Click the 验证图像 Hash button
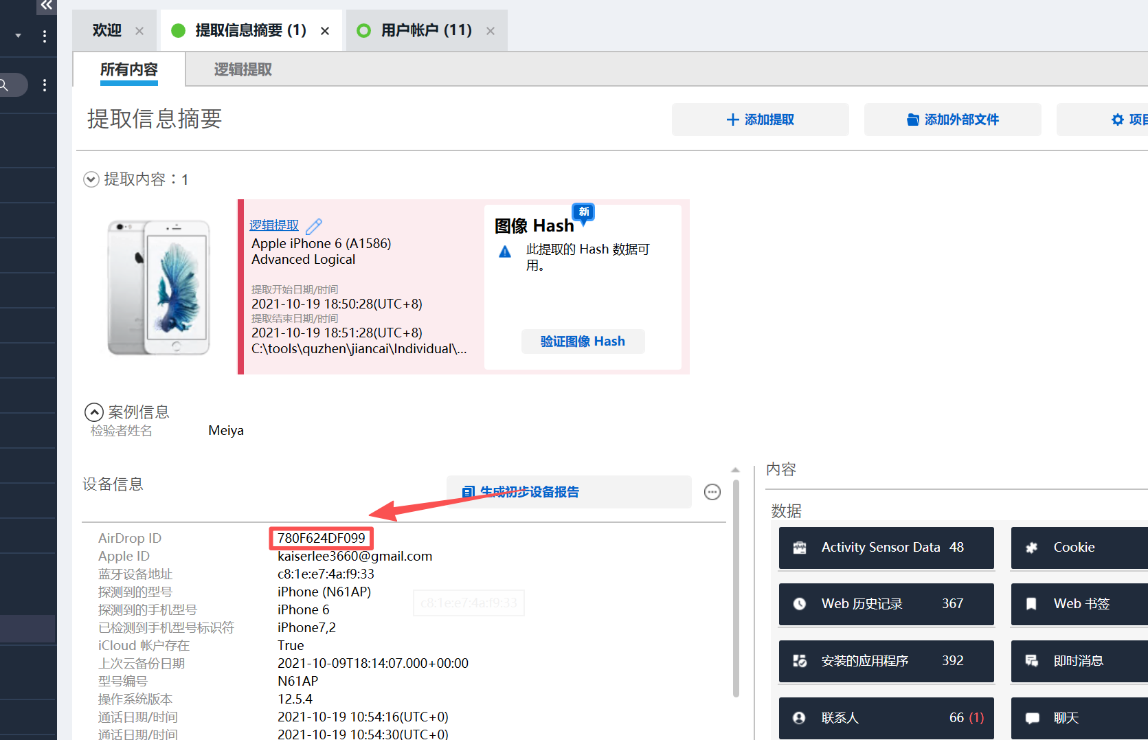The width and height of the screenshot is (1148, 740). (583, 341)
